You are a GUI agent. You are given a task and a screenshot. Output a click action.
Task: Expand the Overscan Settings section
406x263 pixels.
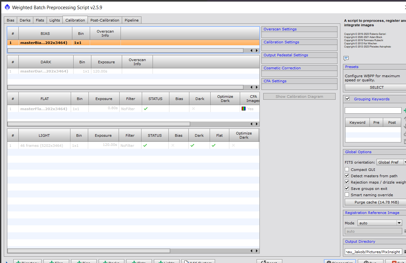[x=299, y=29]
